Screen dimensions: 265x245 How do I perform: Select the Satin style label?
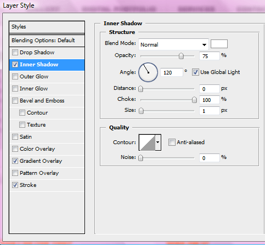click(26, 137)
